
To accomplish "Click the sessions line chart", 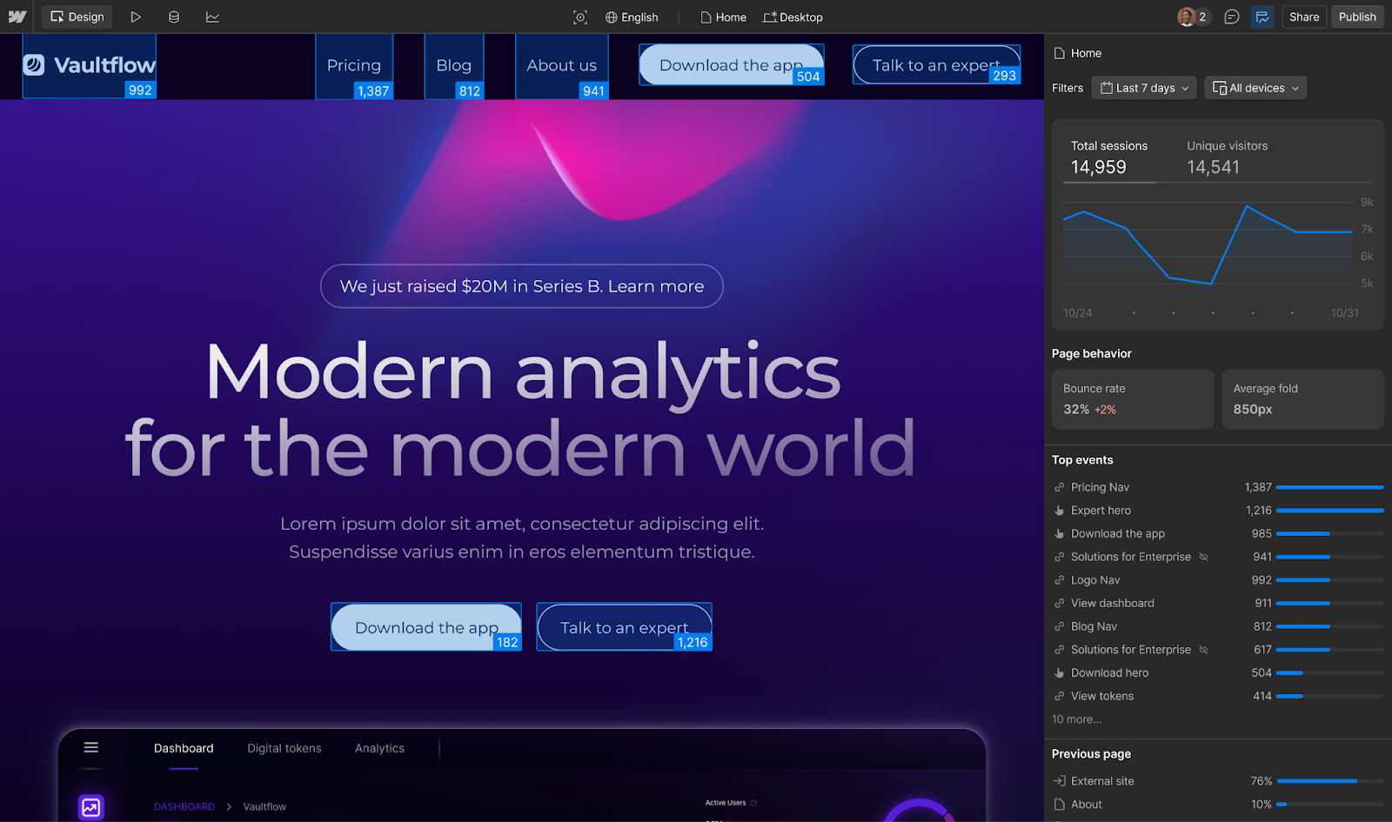I will [x=1208, y=244].
